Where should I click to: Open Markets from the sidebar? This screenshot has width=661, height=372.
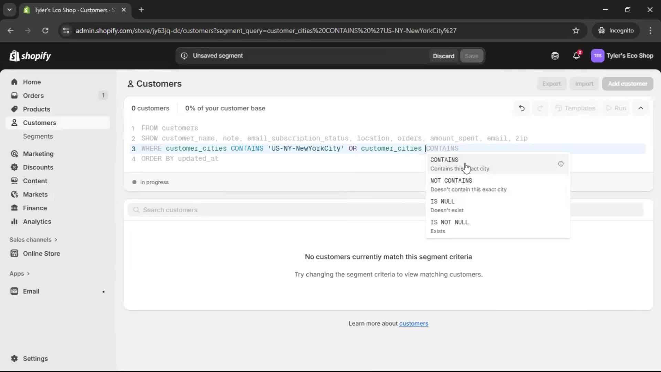pos(35,194)
